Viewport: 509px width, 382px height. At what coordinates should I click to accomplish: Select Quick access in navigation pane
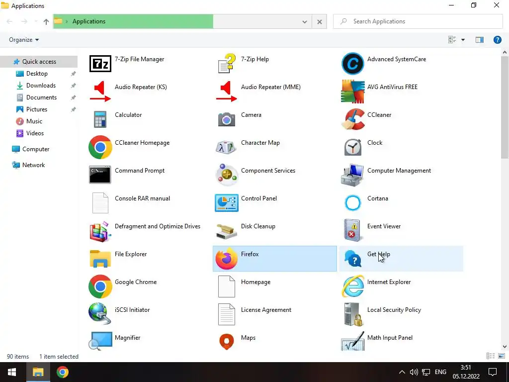[x=39, y=62]
